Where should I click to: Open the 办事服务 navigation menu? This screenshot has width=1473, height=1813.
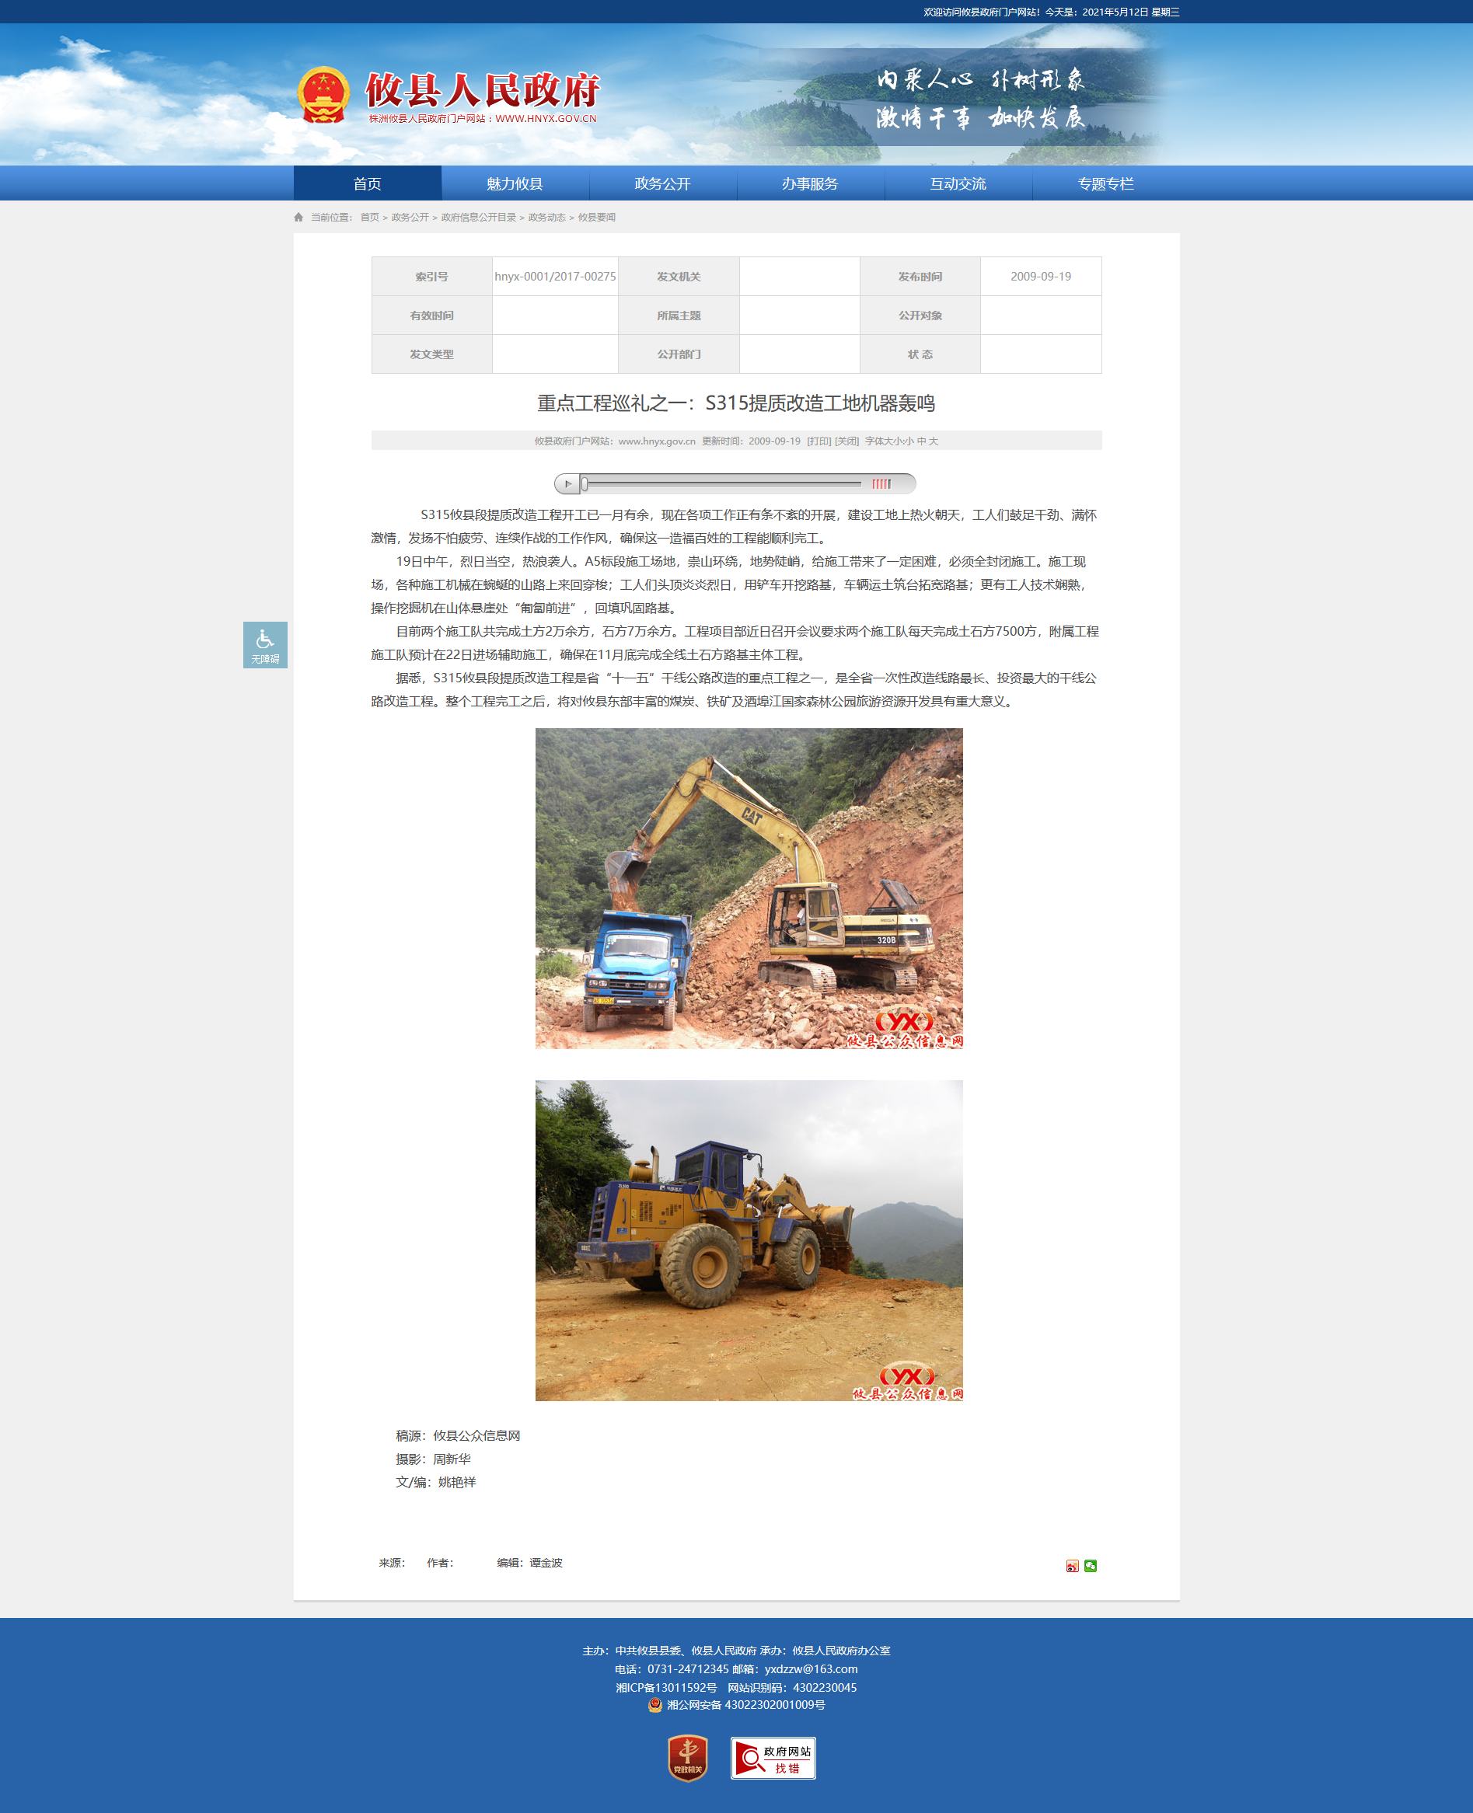[x=809, y=184]
